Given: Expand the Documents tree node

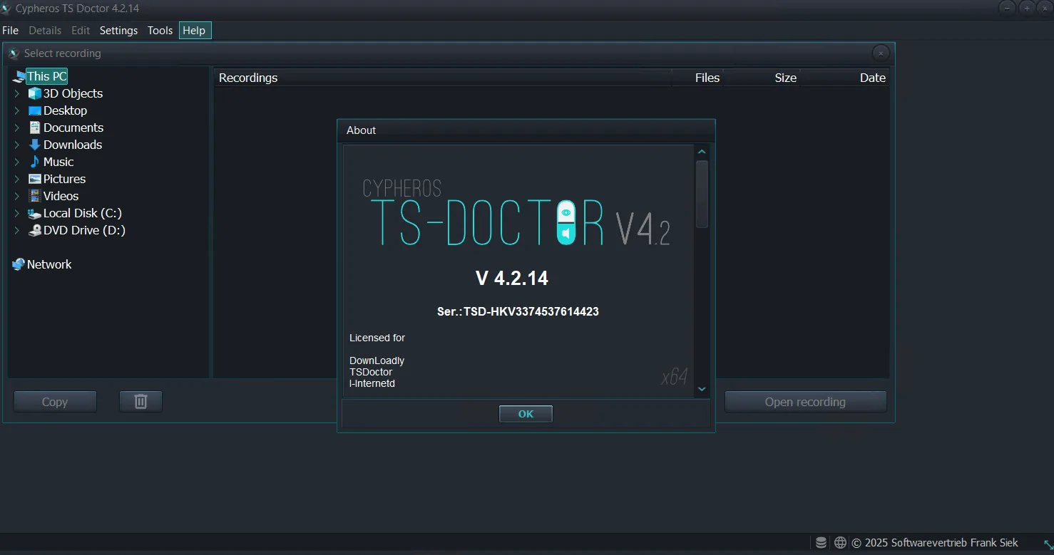Looking at the screenshot, I should tap(17, 128).
